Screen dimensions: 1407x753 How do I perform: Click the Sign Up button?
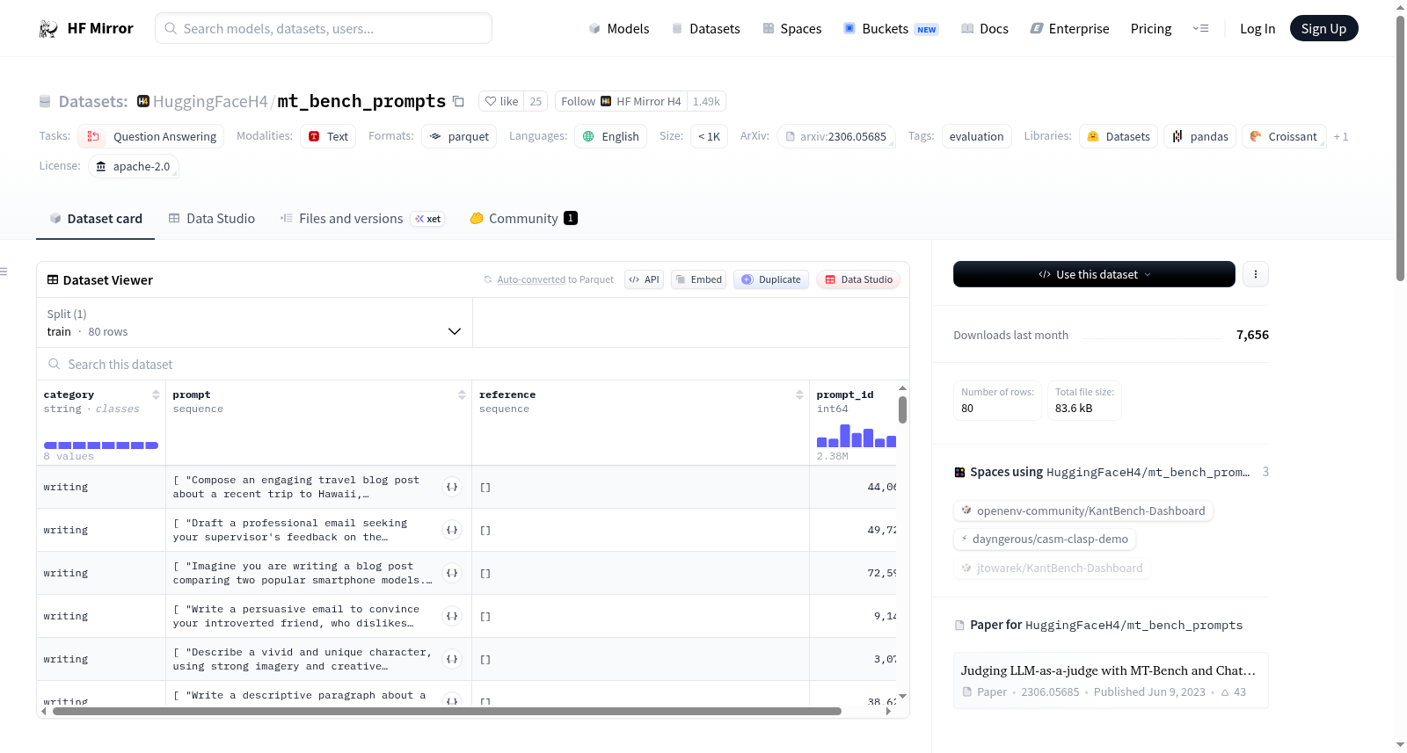[x=1323, y=28]
